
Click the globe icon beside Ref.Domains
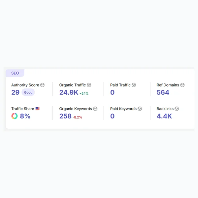[182, 85]
